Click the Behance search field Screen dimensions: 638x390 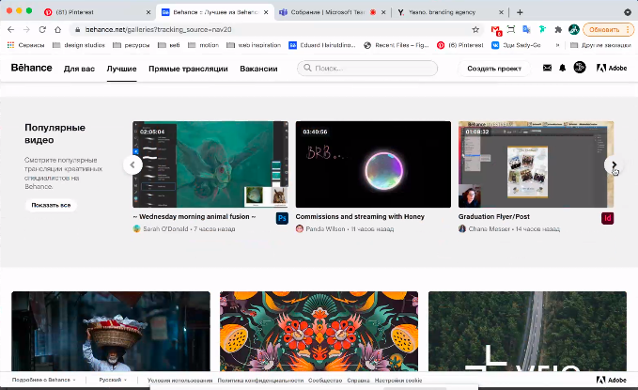367,69
